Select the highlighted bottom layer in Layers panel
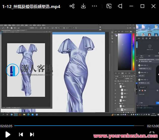This screenshot has width=159, height=140. (125, 110)
